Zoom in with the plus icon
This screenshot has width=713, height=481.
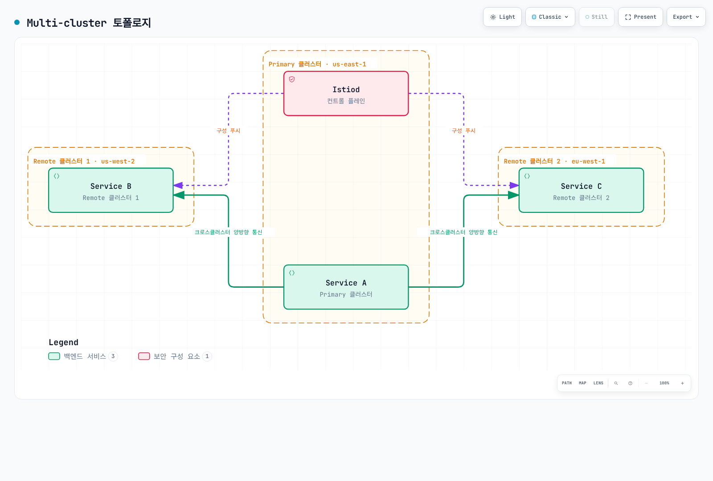pyautogui.click(x=682, y=383)
